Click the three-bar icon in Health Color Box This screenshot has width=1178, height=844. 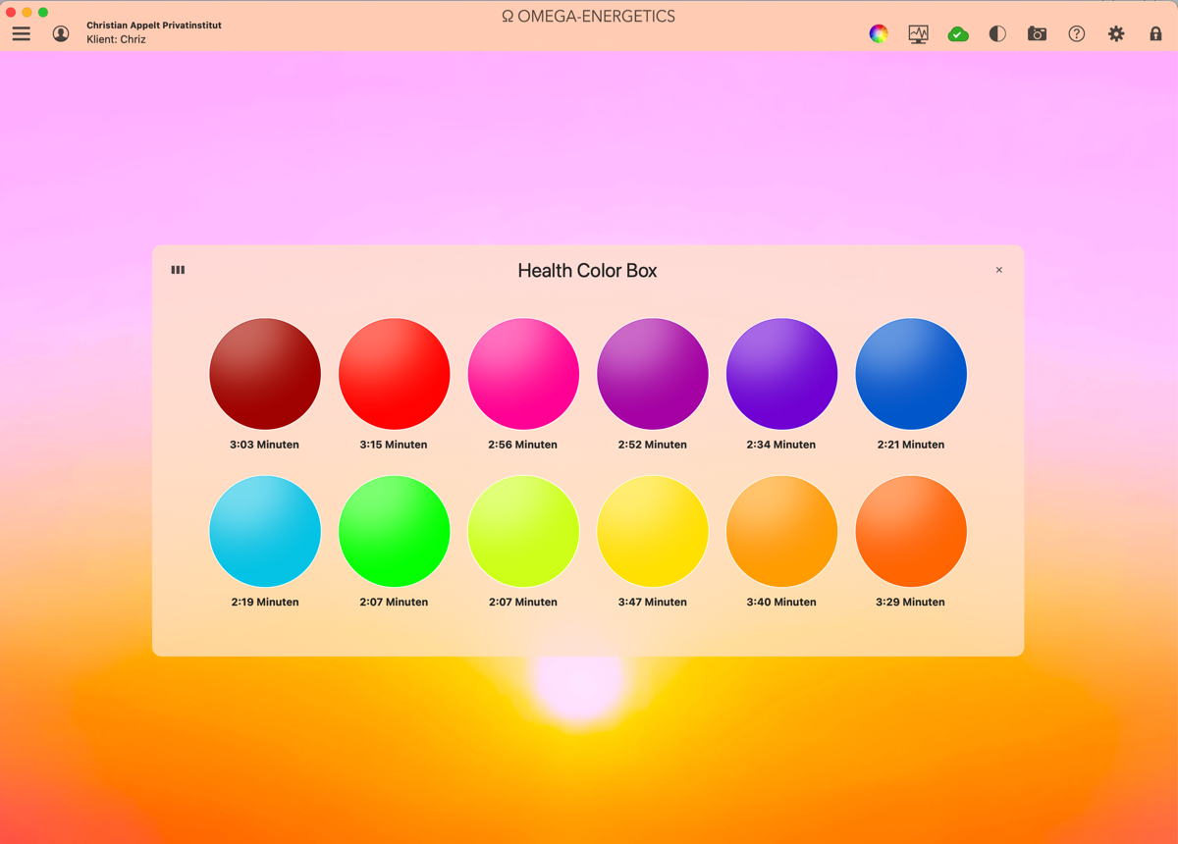point(178,270)
